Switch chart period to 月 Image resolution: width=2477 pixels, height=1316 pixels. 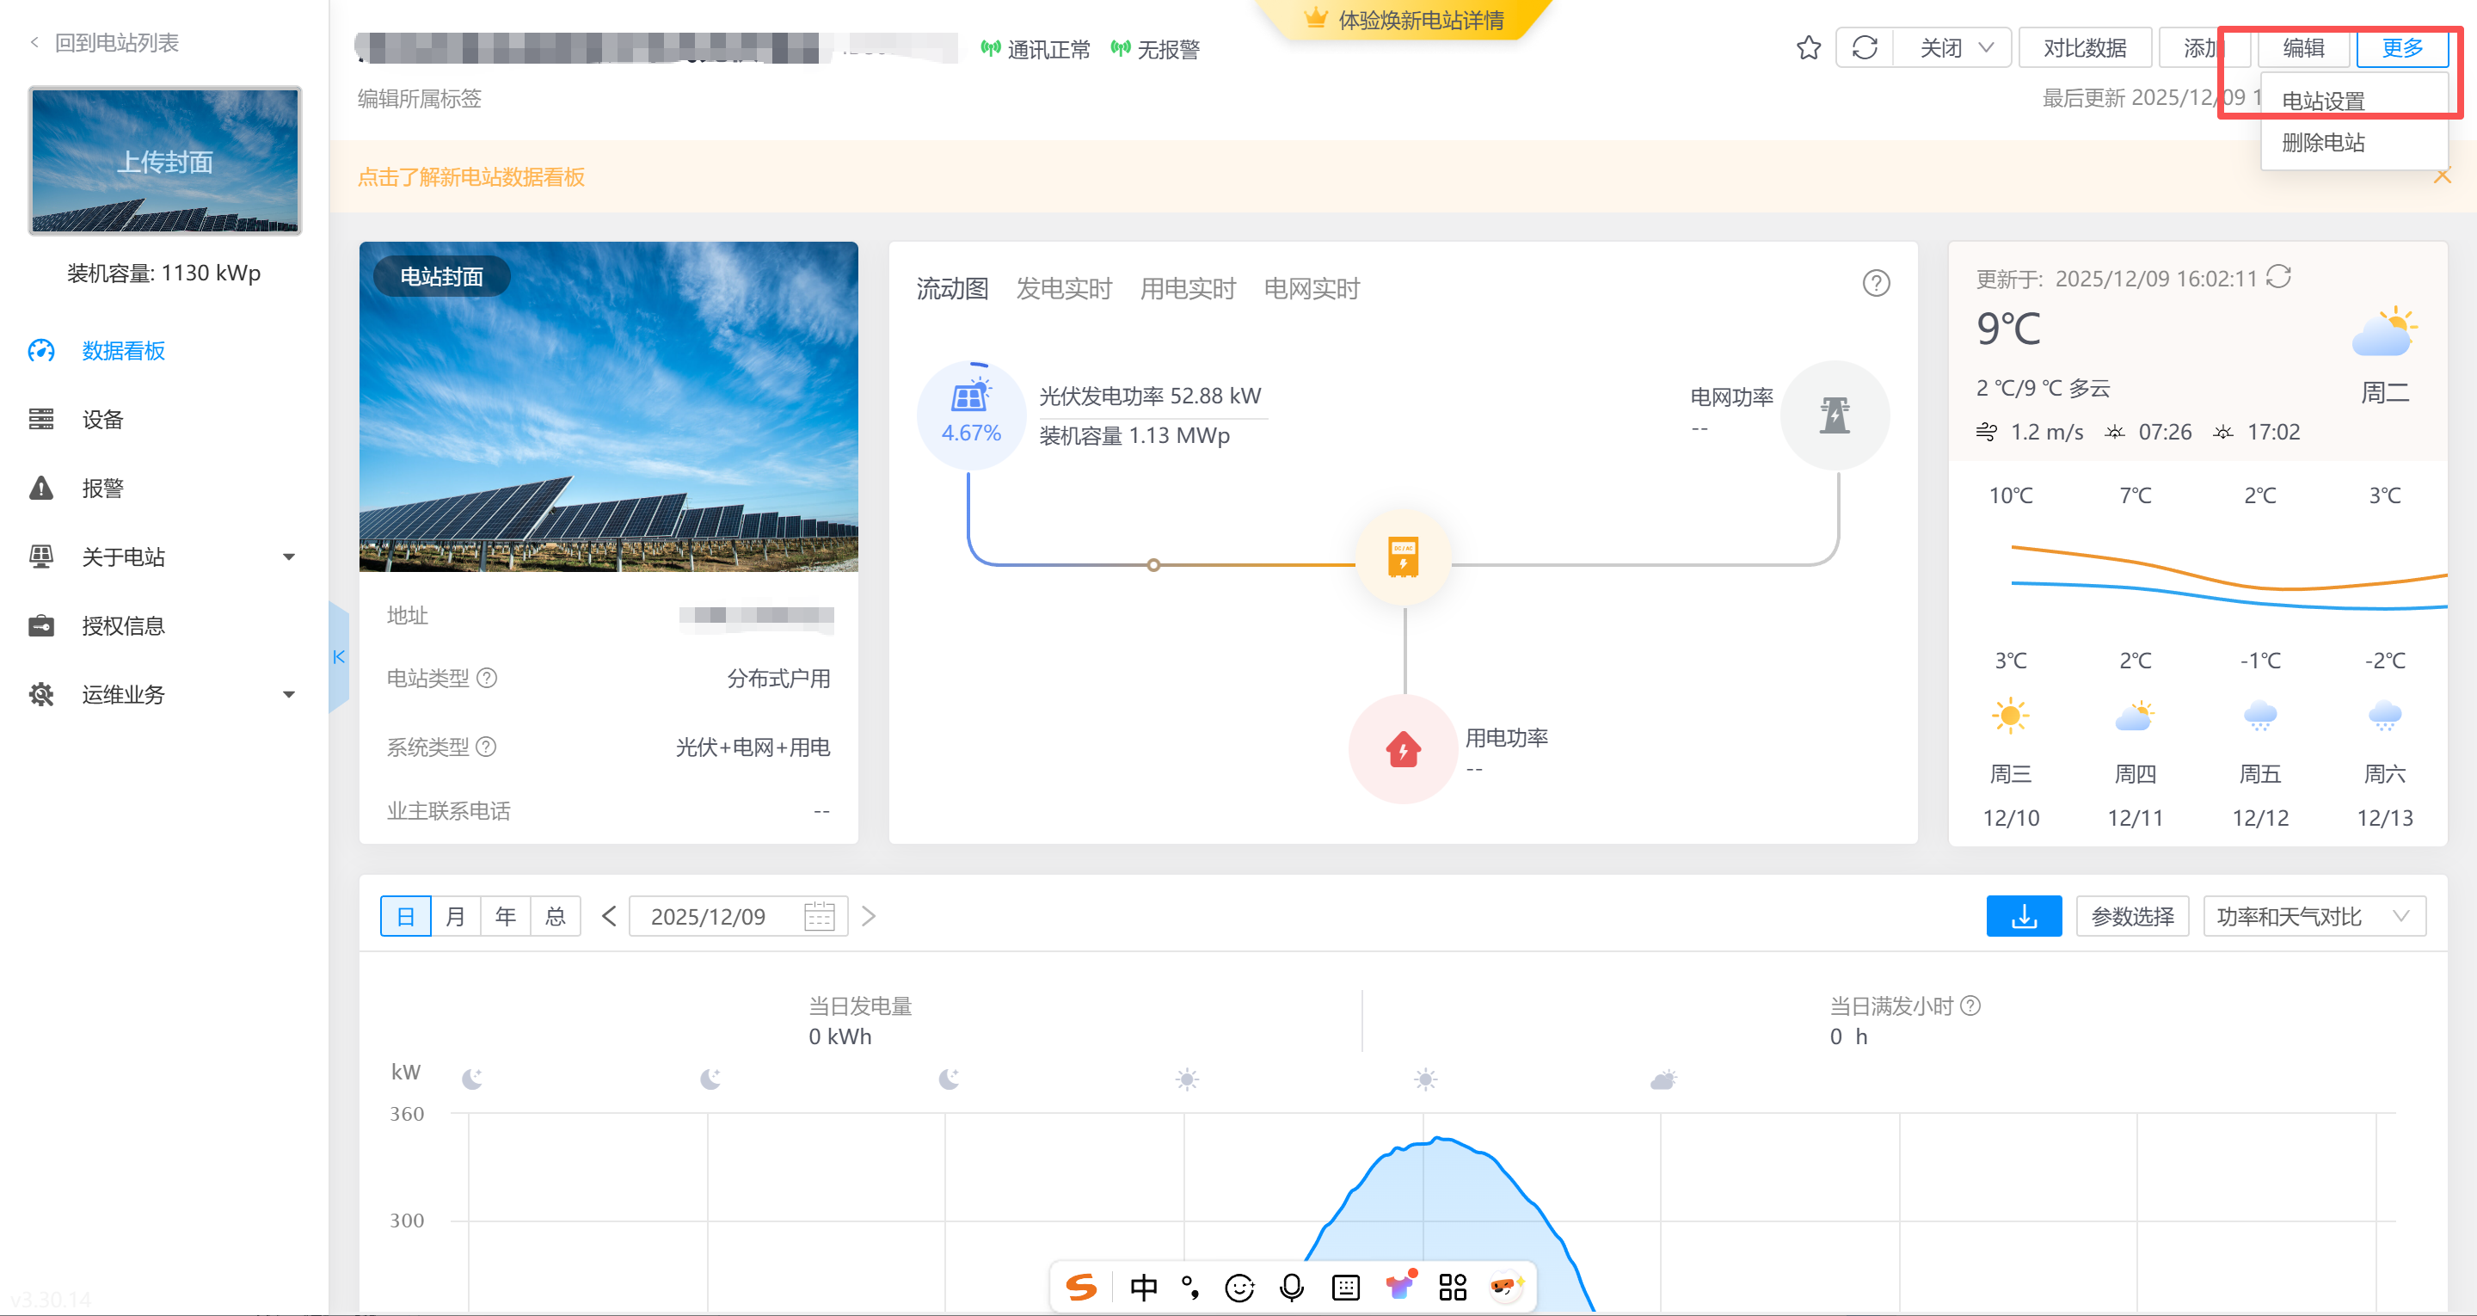[456, 916]
